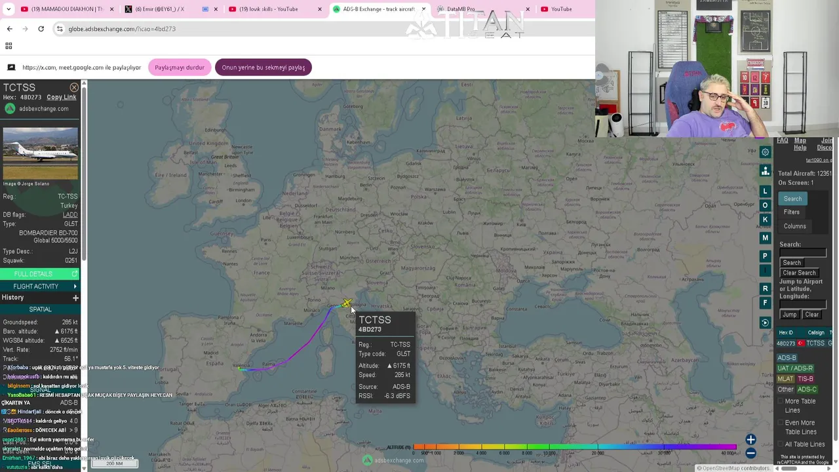Toggle the ADS-C source legend
The width and height of the screenshot is (839, 472).
pyautogui.click(x=807, y=389)
